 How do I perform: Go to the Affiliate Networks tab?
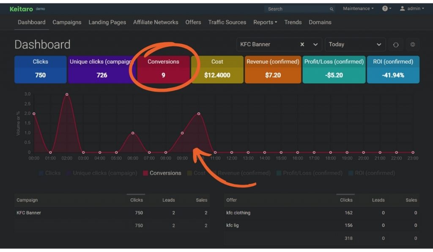coord(156,22)
